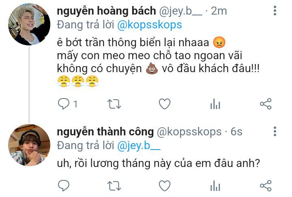Screen dimensions: 292x197
Task: Open more options for nguyễn thành công's tweet
Action: pyautogui.click(x=275, y=131)
